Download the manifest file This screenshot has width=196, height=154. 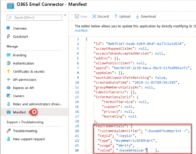(x=146, y=16)
